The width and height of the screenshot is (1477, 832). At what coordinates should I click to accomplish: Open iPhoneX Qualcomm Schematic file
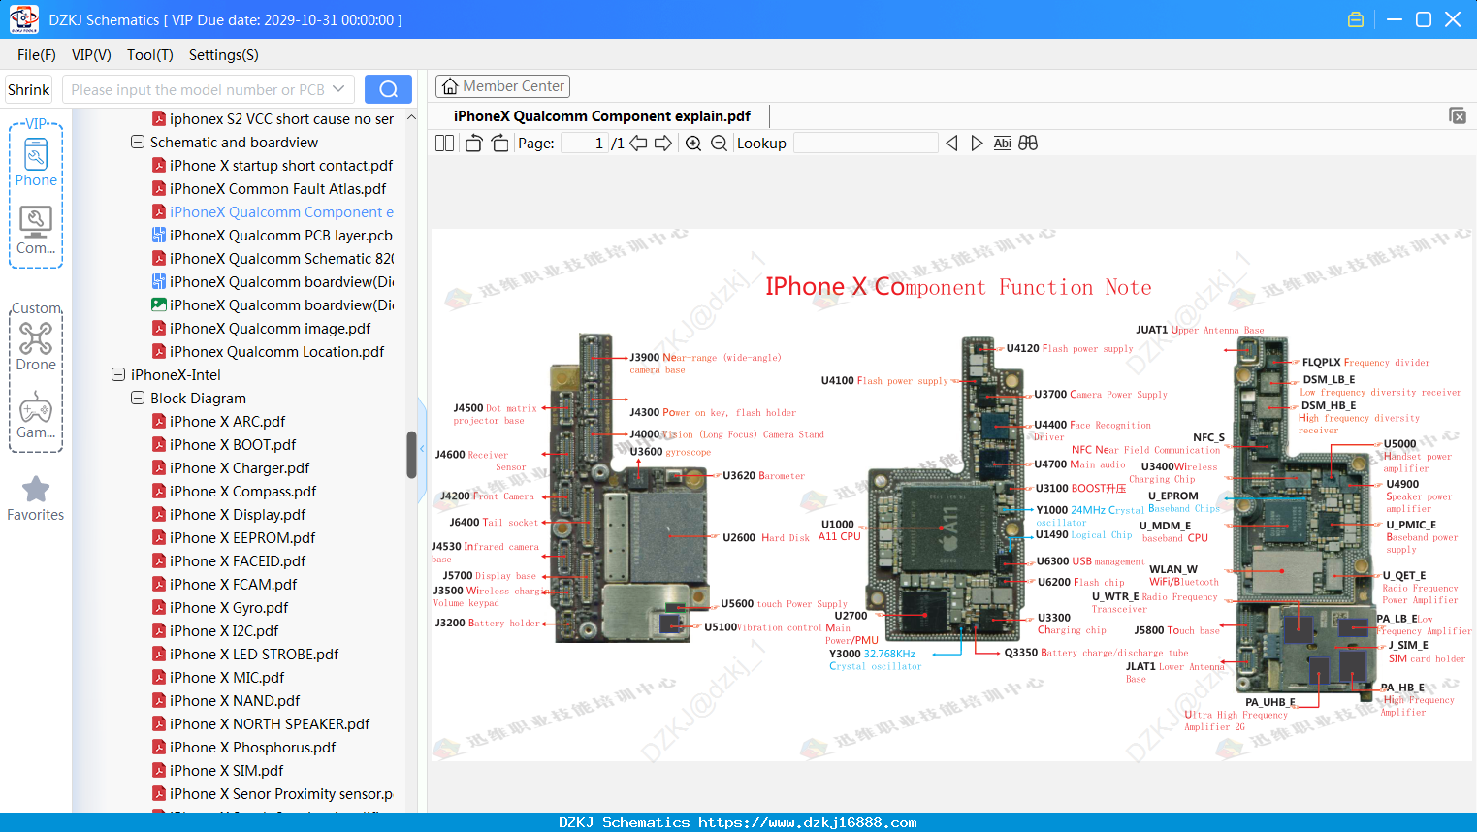pyautogui.click(x=281, y=259)
